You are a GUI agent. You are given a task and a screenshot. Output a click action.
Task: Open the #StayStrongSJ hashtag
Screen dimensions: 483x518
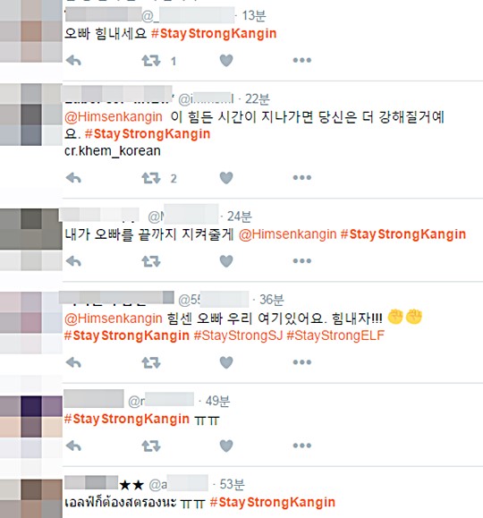[238, 335]
